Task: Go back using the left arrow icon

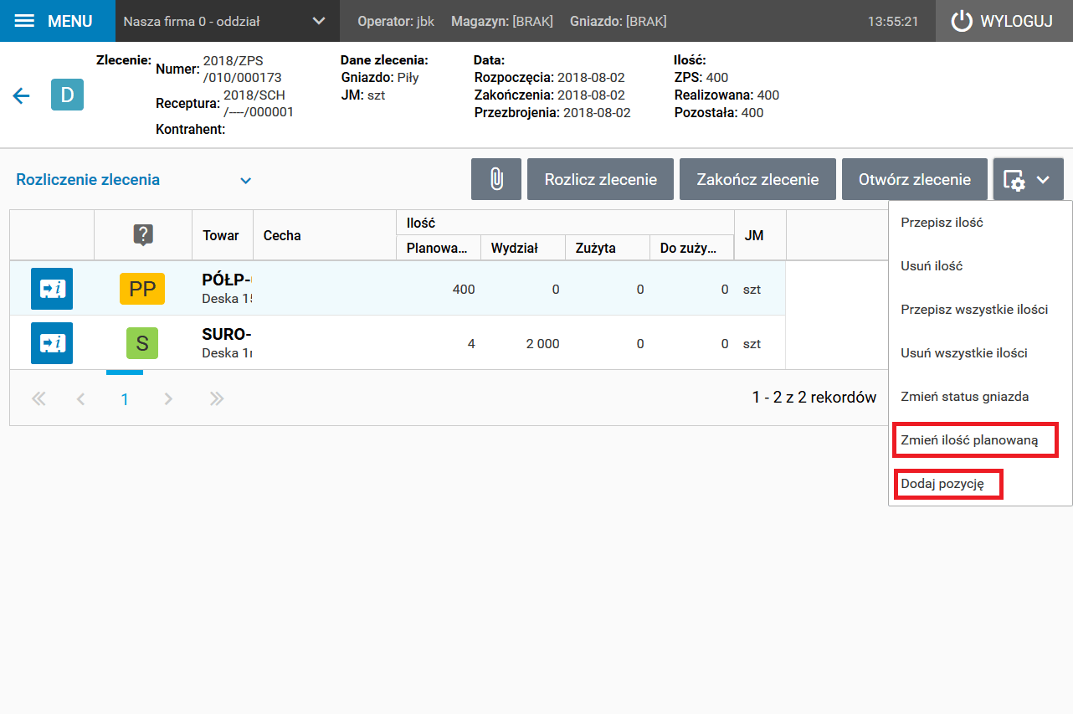Action: point(21,95)
